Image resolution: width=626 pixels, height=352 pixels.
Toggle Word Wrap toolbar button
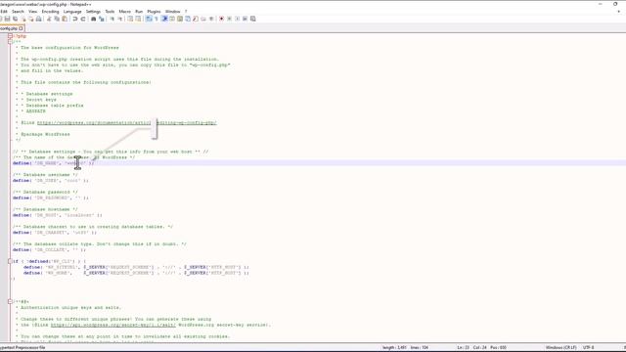tap(149, 19)
